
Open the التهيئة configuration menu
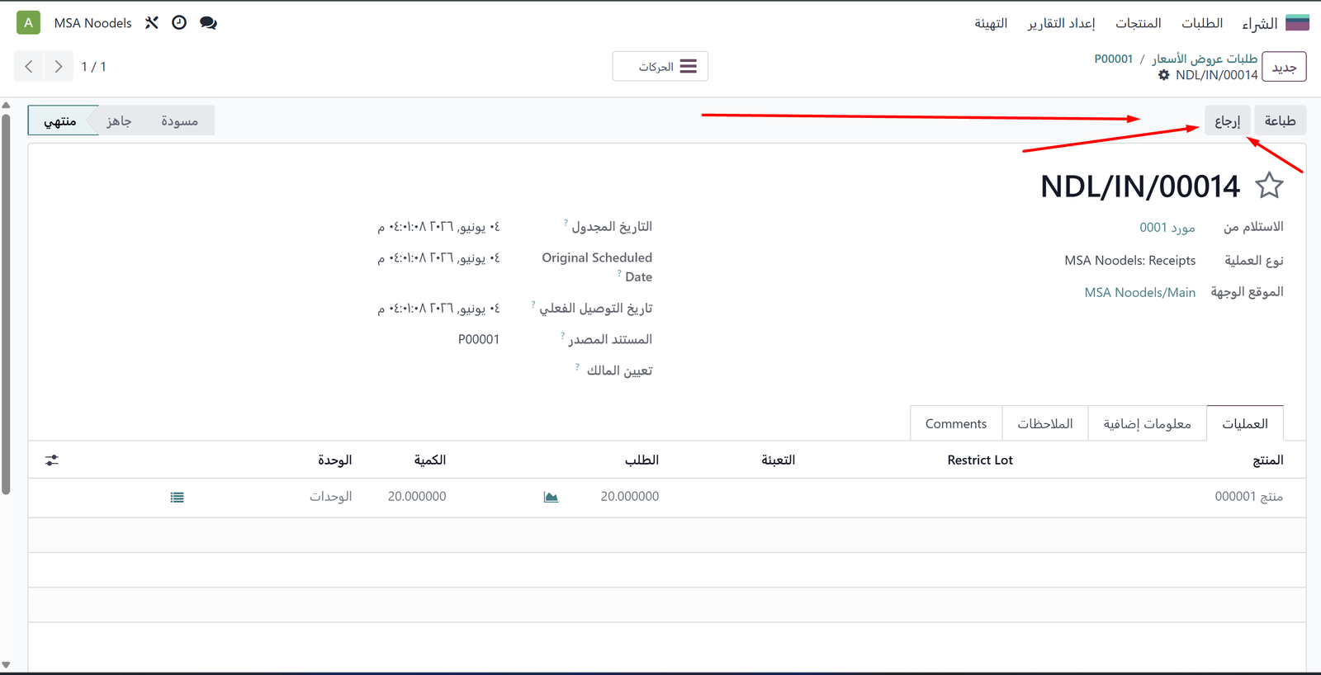click(x=991, y=23)
